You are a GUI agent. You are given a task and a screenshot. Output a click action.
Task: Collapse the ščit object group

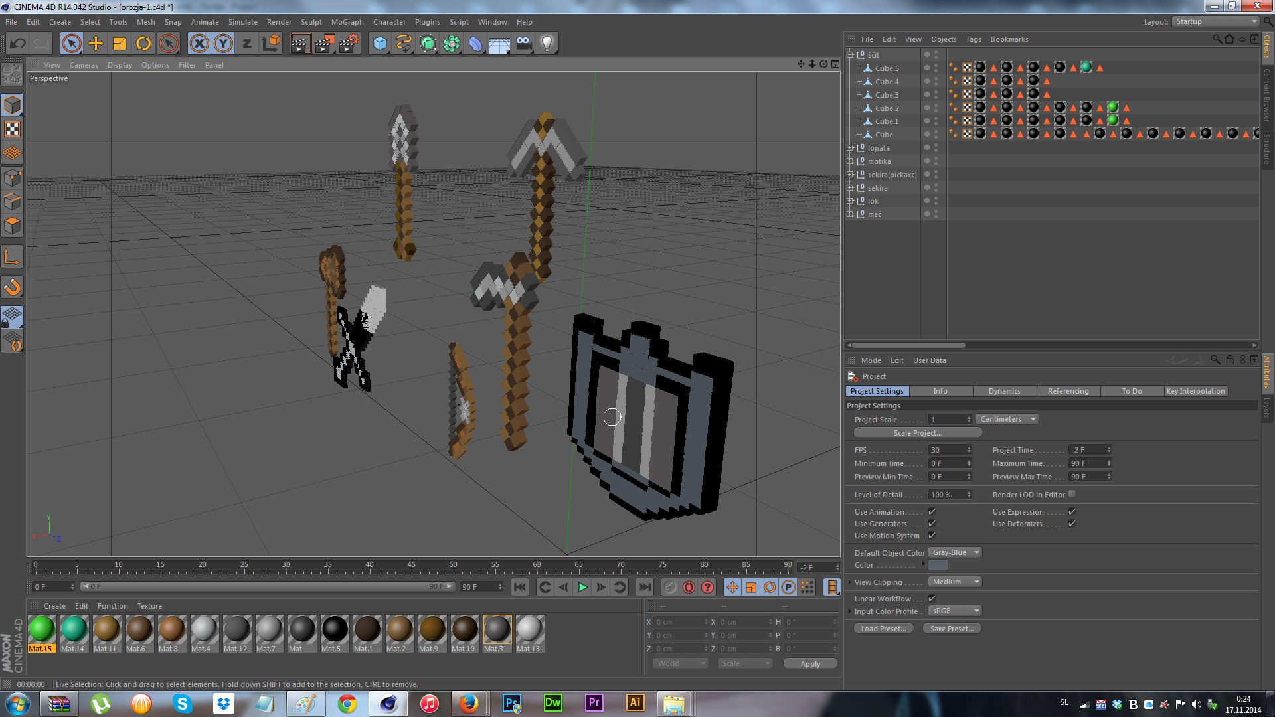point(849,54)
